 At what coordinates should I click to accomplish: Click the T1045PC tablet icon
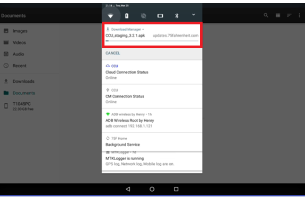coord(6,106)
